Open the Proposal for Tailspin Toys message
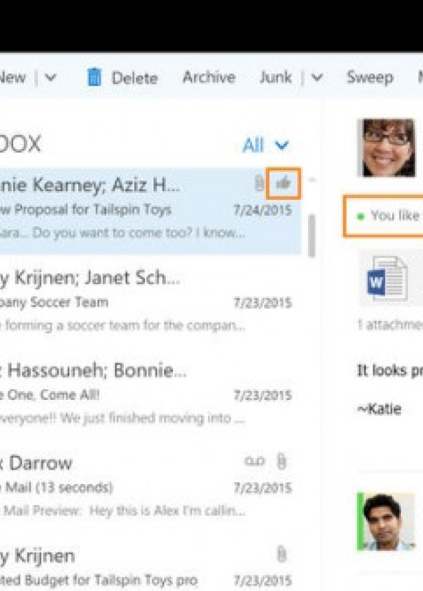423x591 pixels. 151,211
